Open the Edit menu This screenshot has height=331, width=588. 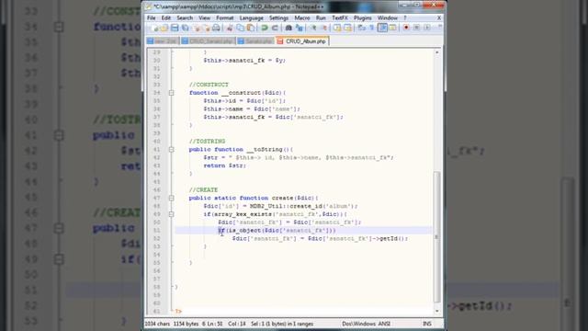pos(166,18)
